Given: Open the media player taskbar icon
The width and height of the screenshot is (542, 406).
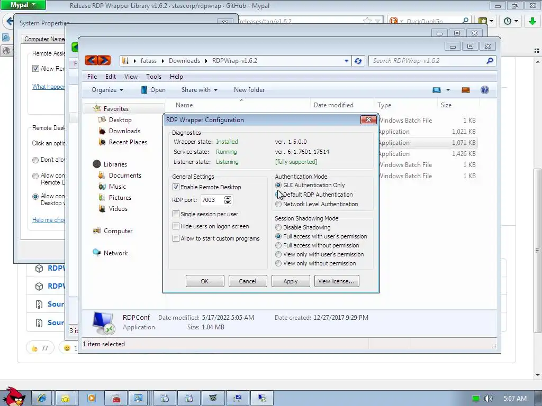Looking at the screenshot, I should click(x=92, y=398).
